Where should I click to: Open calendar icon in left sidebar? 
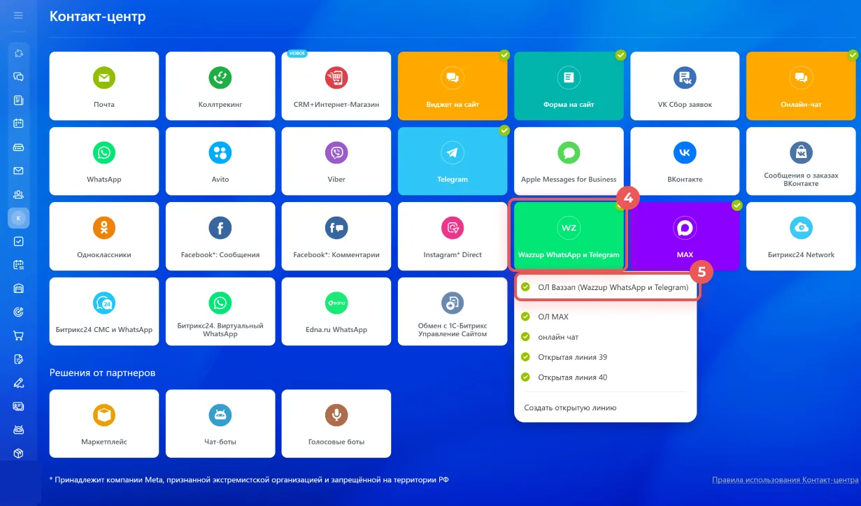tap(19, 124)
